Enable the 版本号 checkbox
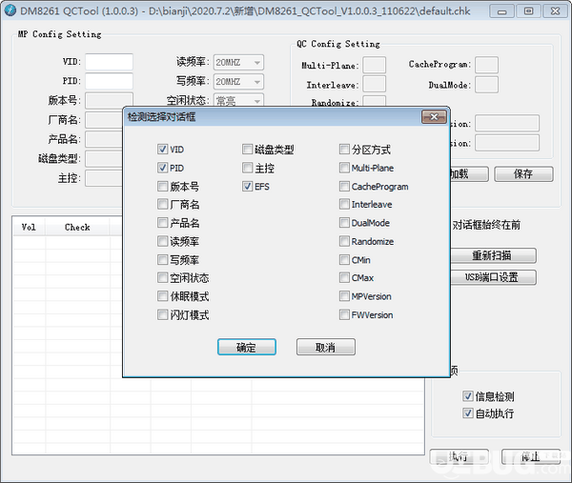Viewport: 572px width, 483px height. pyautogui.click(x=162, y=187)
